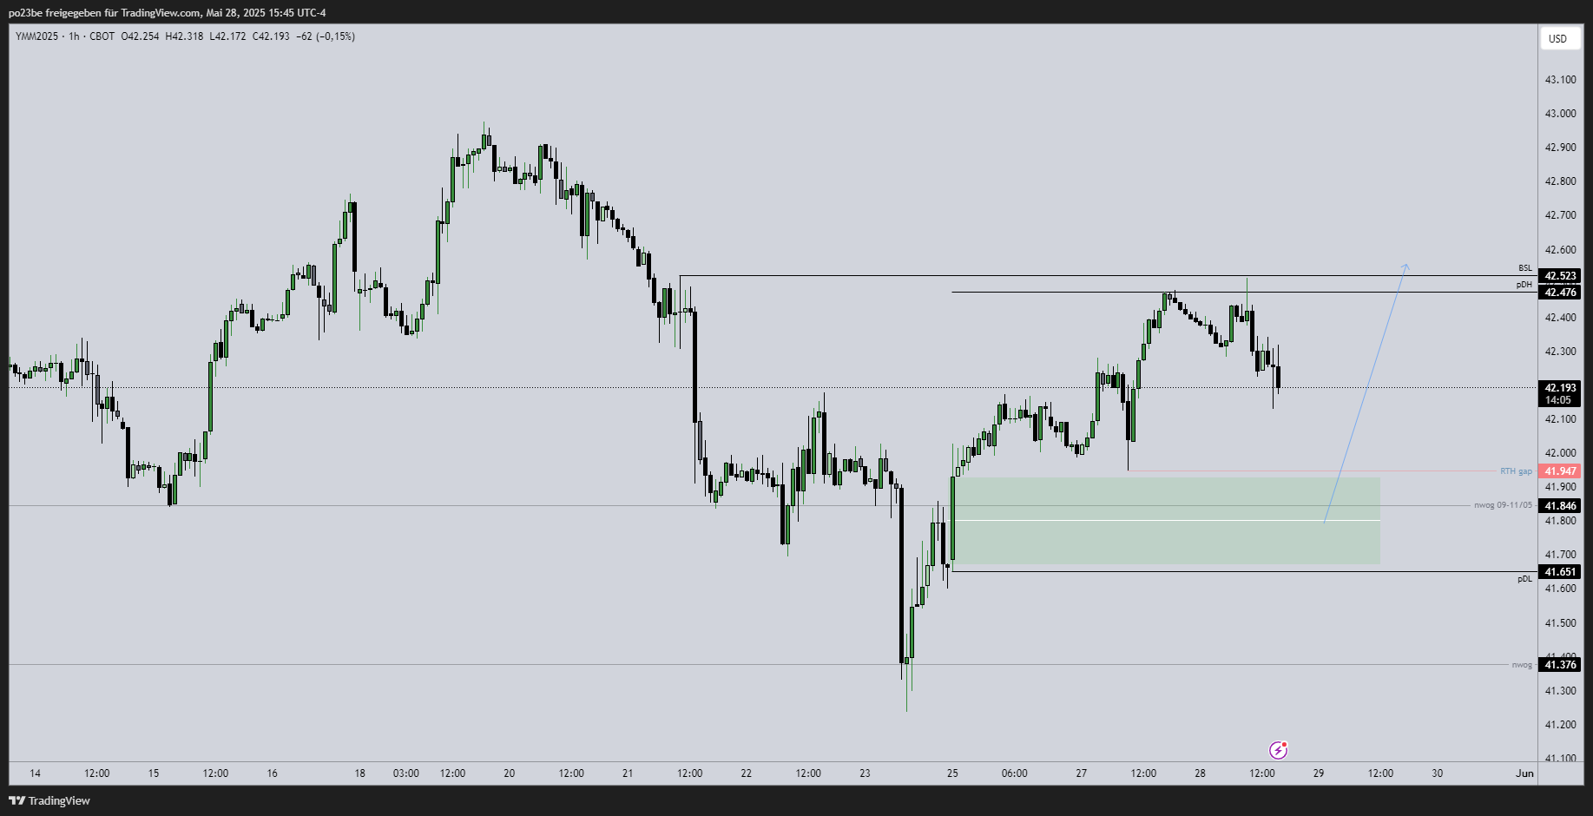Image resolution: width=1593 pixels, height=816 pixels.
Task: Click the 43.000 level on price scale
Action: 1560,114
